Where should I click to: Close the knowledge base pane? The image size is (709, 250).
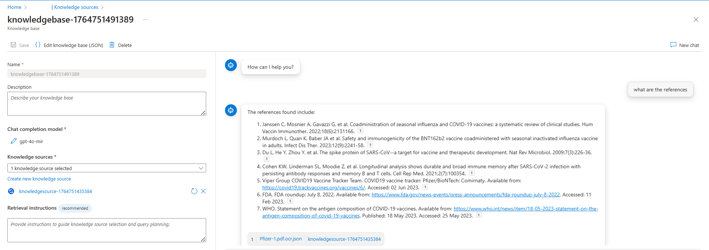click(x=696, y=20)
